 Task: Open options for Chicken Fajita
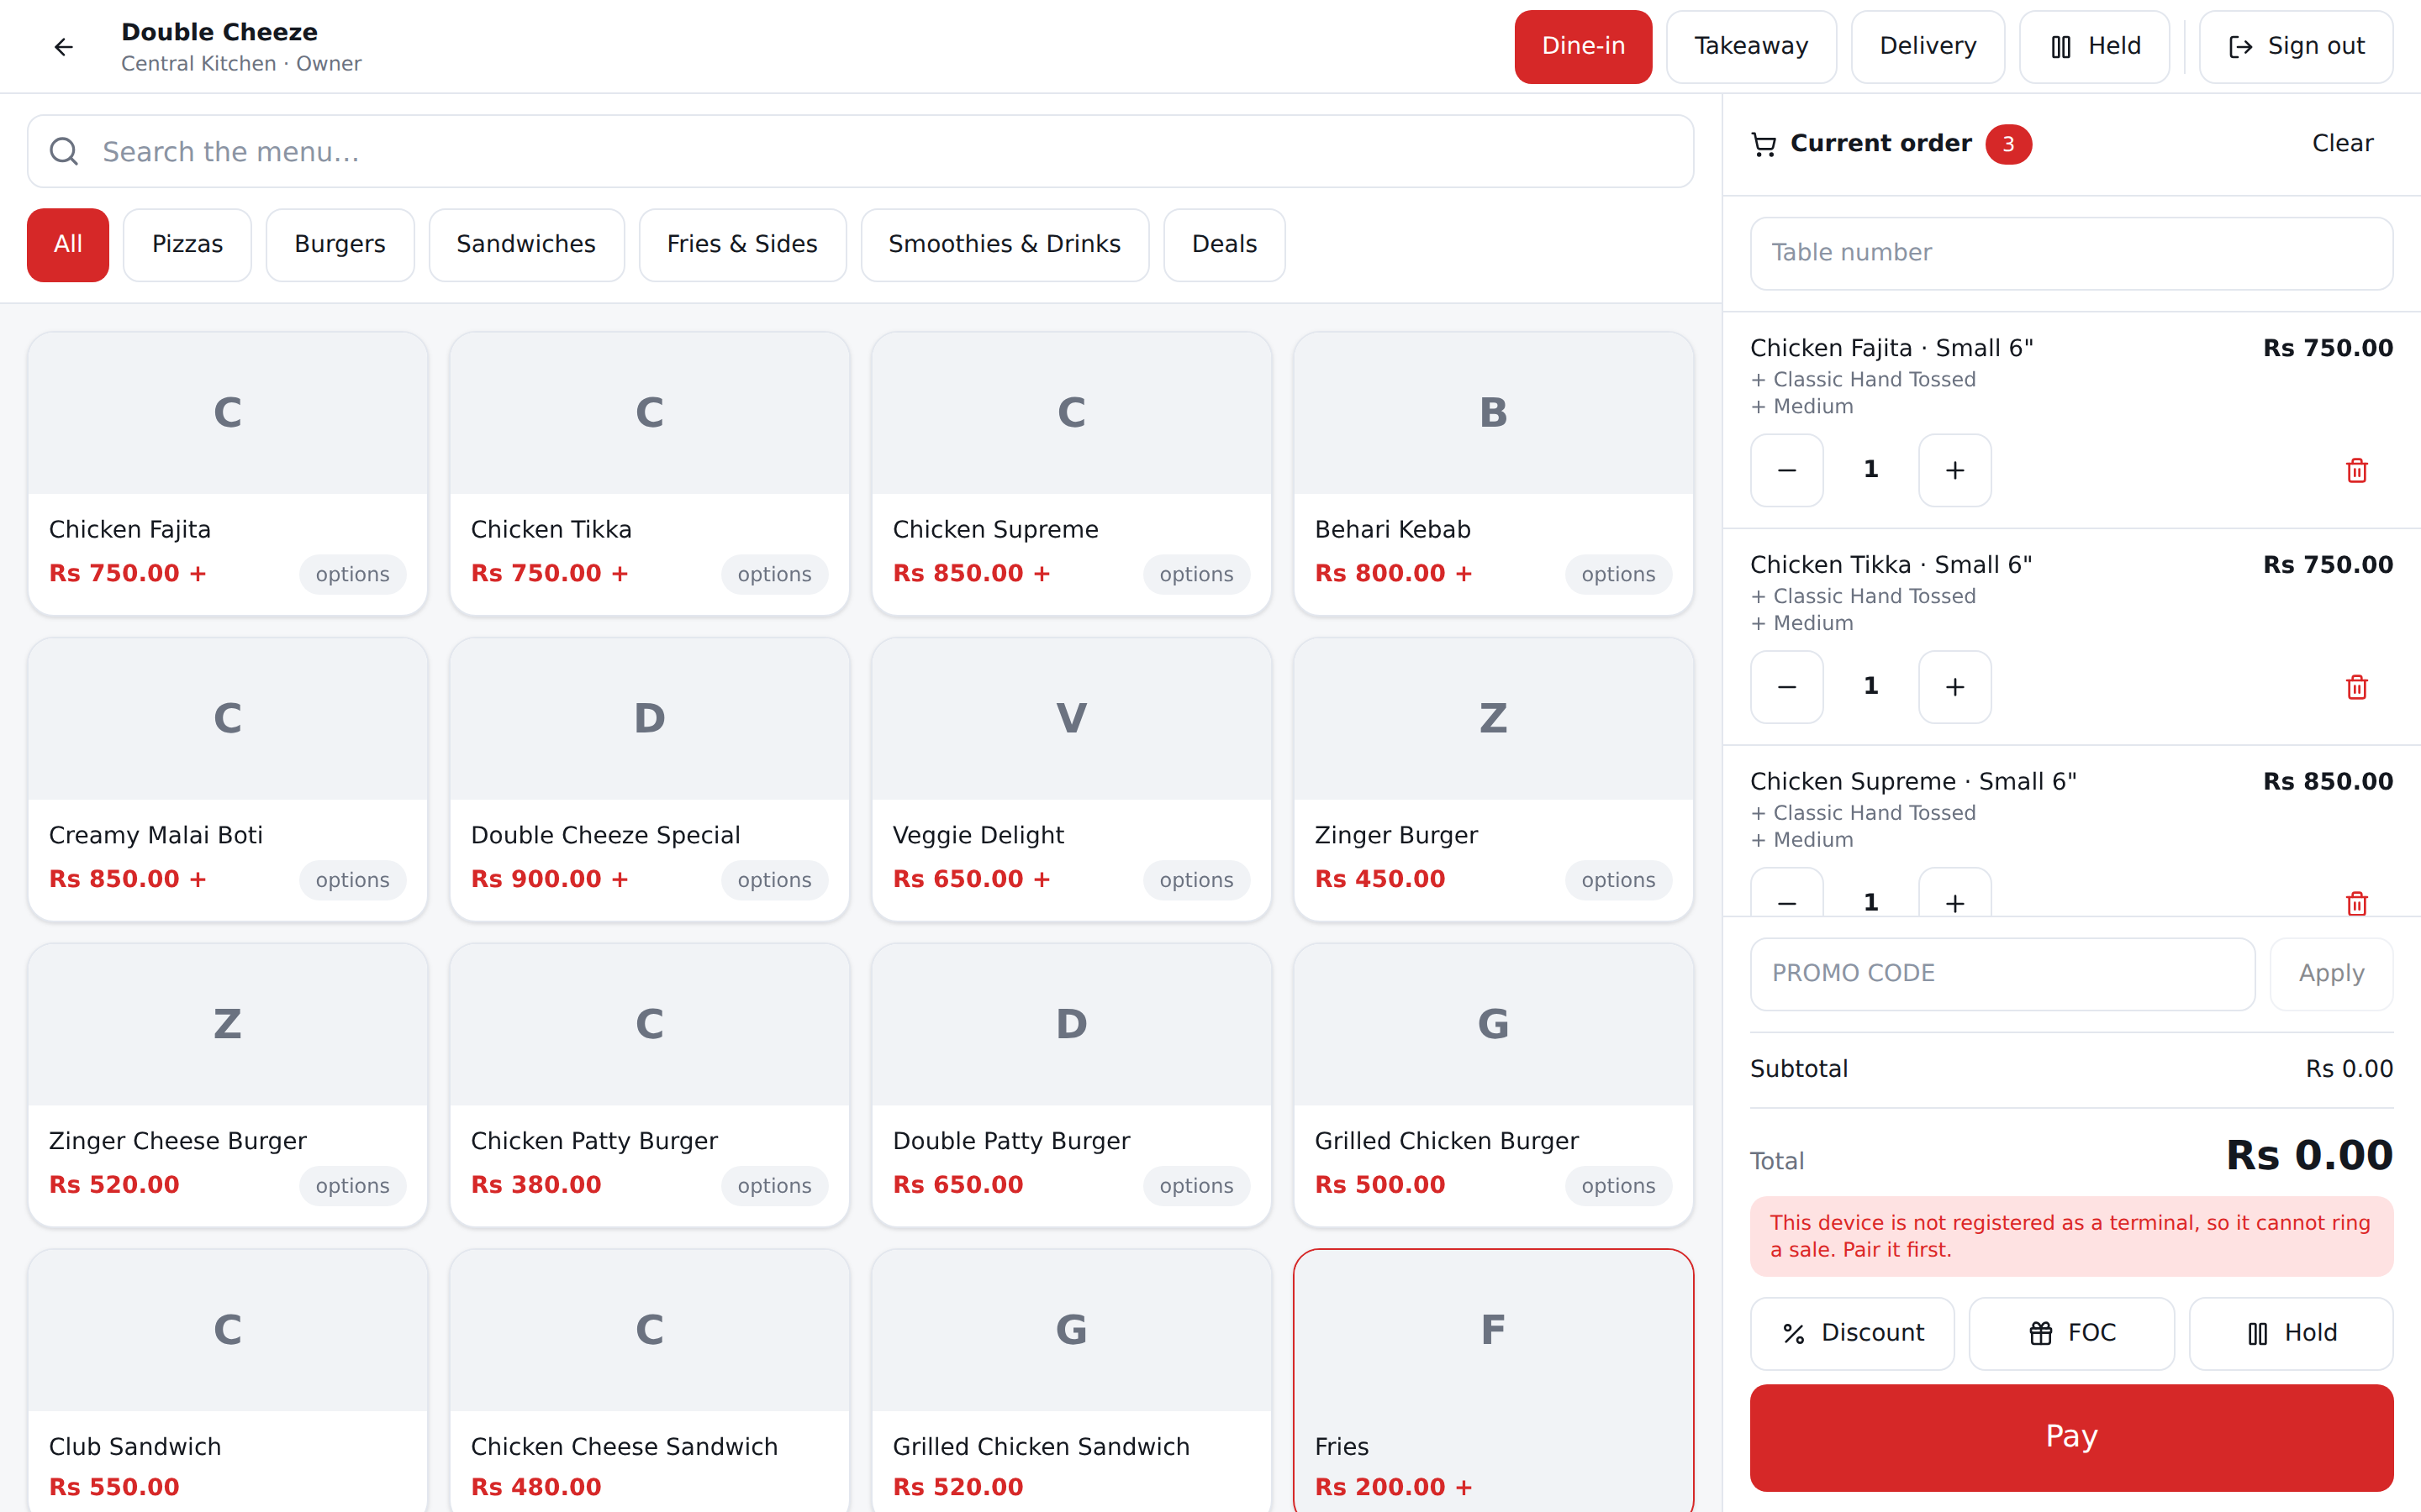coord(352,574)
